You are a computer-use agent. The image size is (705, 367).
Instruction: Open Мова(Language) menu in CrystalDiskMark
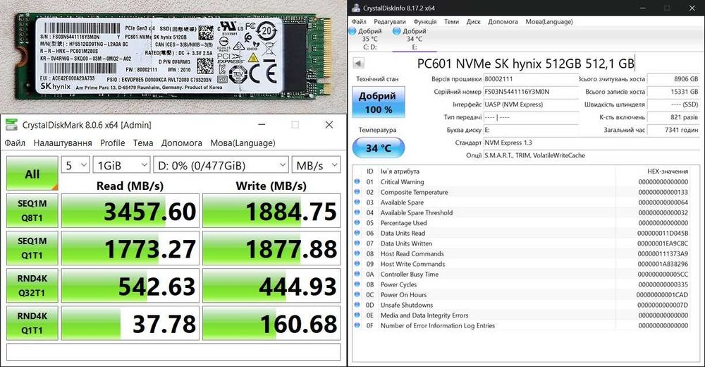(243, 143)
